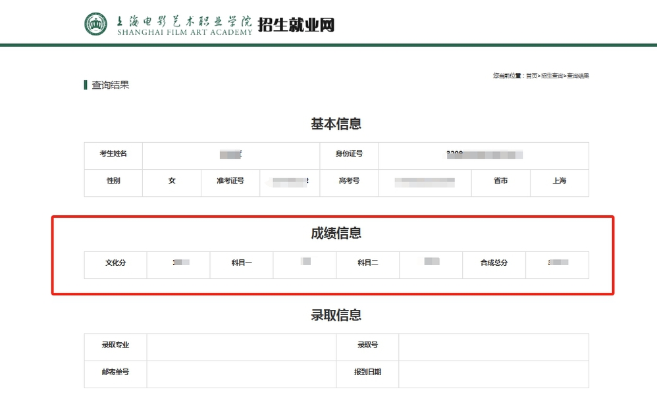
Task: Click the 邮寄单号 label cell
Action: tap(115, 372)
